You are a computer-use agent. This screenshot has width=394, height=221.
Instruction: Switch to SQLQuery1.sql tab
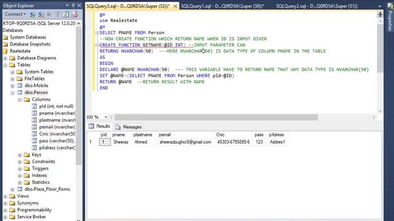pyautogui.click(x=223, y=6)
